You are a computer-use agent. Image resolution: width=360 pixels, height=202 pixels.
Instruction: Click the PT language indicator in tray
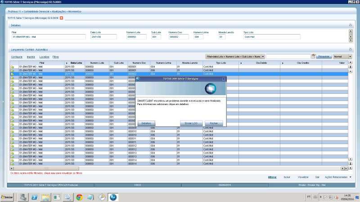point(309,197)
